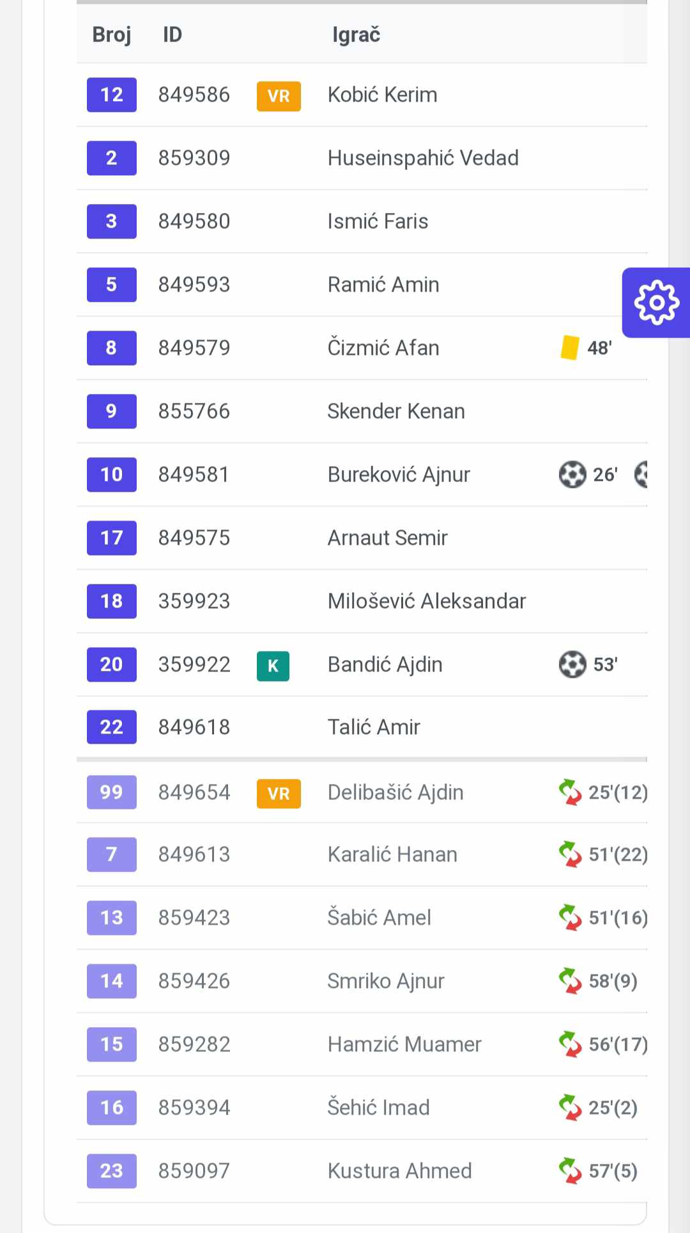
Task: Click the Broj column header
Action: tap(112, 35)
